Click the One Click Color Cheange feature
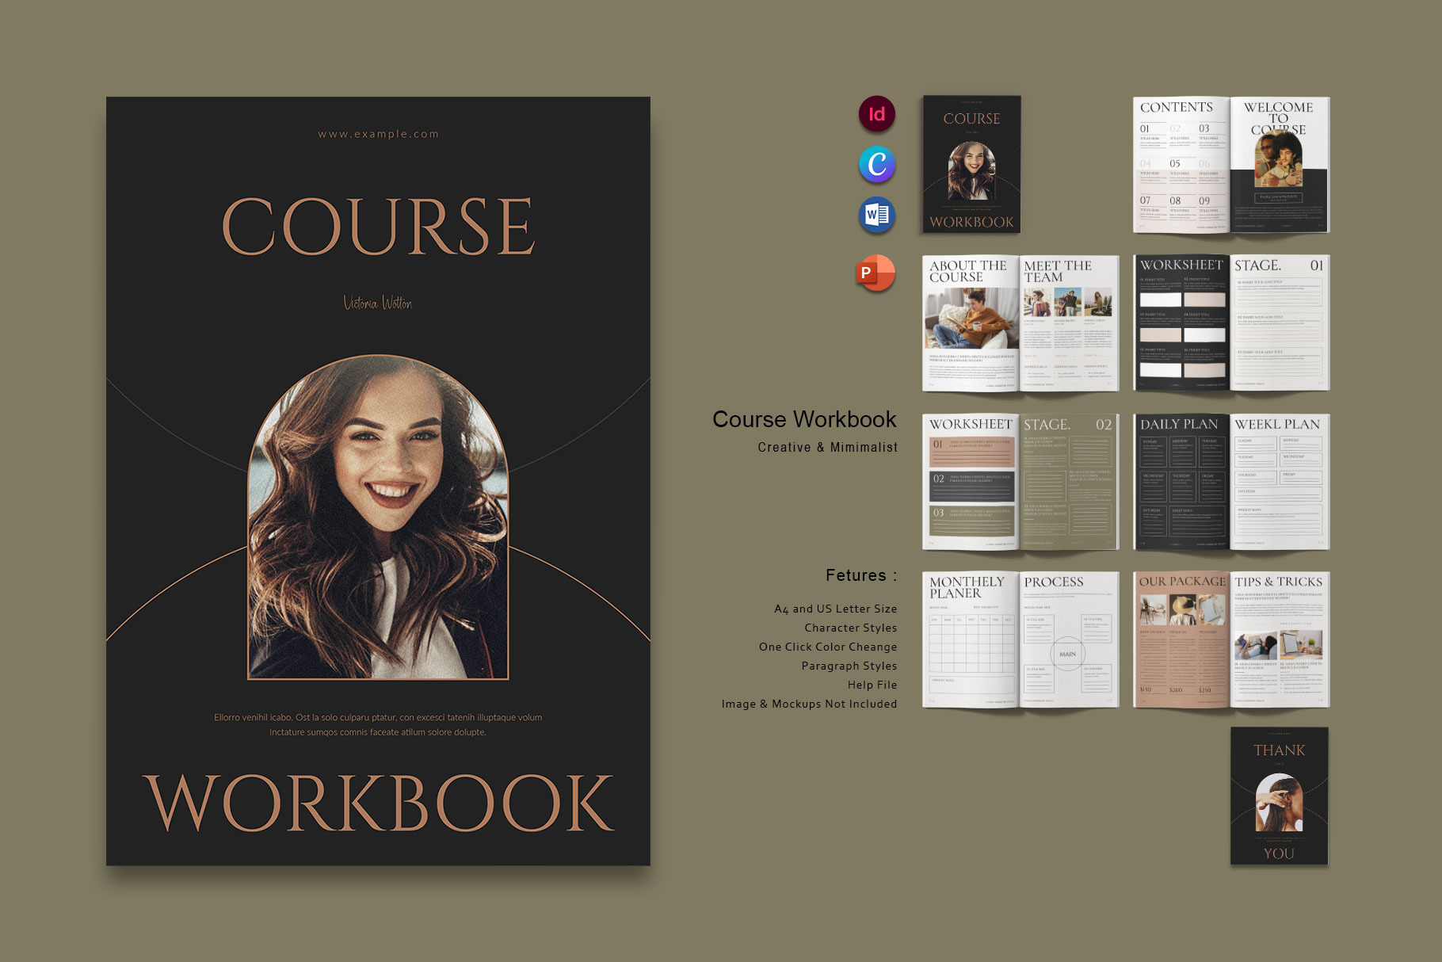This screenshot has height=962, width=1442. click(827, 647)
